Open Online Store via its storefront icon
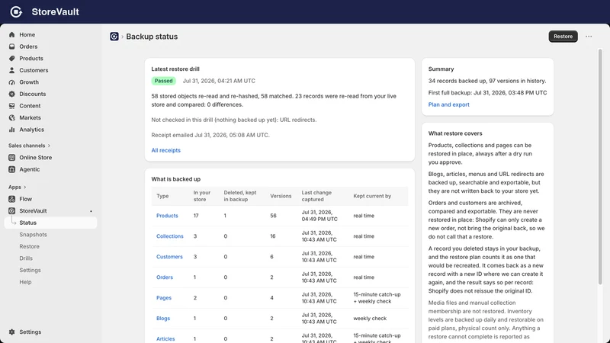Viewport: 610px width, 343px height. point(11,158)
